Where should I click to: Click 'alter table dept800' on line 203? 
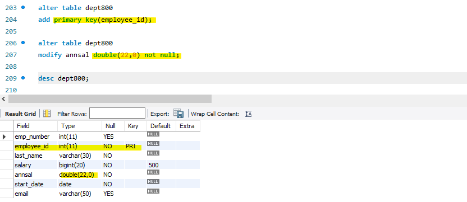coord(75,8)
